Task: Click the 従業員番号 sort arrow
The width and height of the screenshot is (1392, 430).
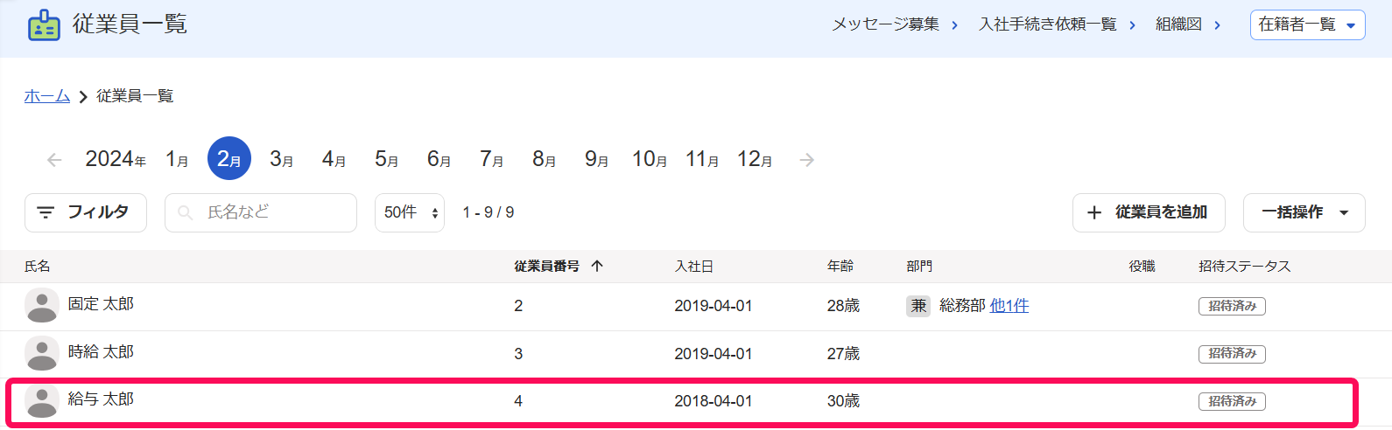Action: (597, 266)
